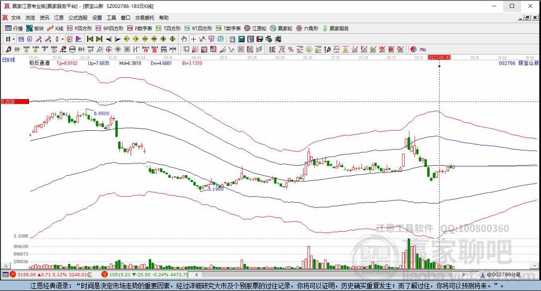Click the calculator icon in toolbar
Viewport: 541px width, 291px height.
[241, 39]
